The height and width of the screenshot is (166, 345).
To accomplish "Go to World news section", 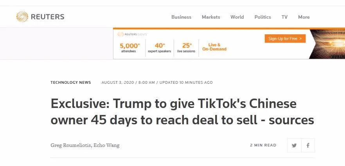I will tap(237, 17).
